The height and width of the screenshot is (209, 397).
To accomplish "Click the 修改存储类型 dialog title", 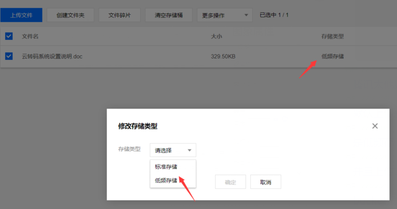I will pyautogui.click(x=138, y=126).
